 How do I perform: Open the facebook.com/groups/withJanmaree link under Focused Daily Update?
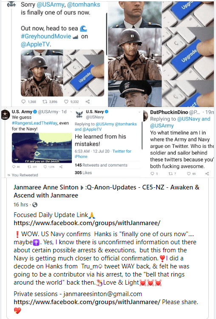tap(87, 223)
